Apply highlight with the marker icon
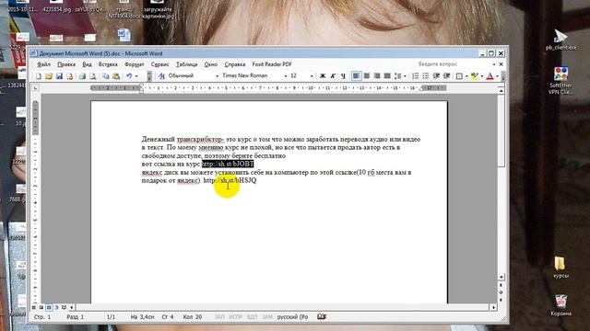Image resolution: width=590 pixels, height=331 pixels. pyautogui.click(x=475, y=76)
